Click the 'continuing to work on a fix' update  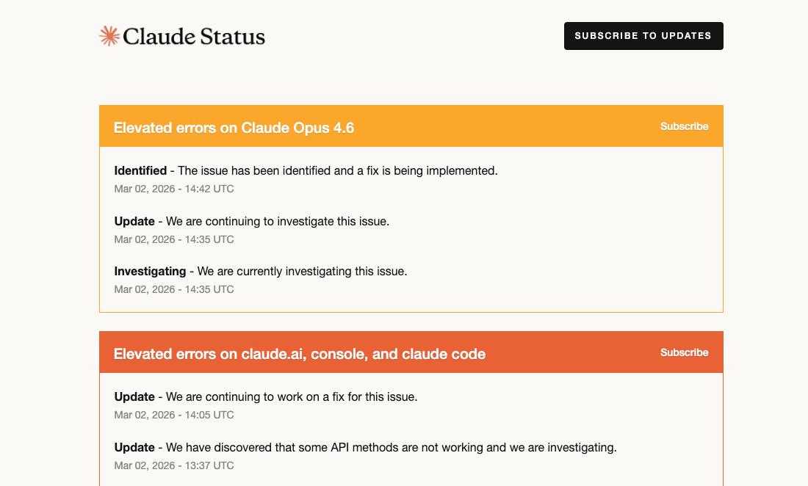(292, 396)
